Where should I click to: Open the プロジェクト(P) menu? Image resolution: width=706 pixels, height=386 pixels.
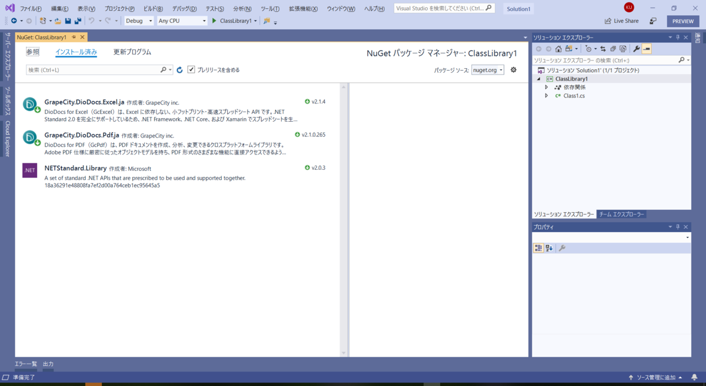(119, 9)
